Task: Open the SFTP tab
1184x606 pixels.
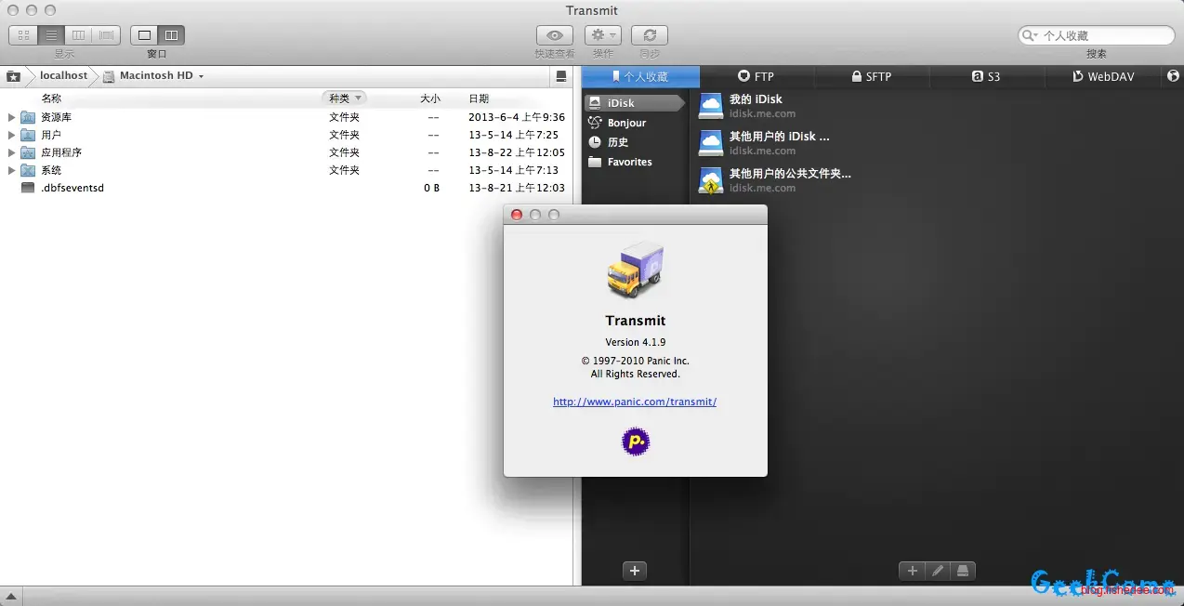Action: coord(872,76)
